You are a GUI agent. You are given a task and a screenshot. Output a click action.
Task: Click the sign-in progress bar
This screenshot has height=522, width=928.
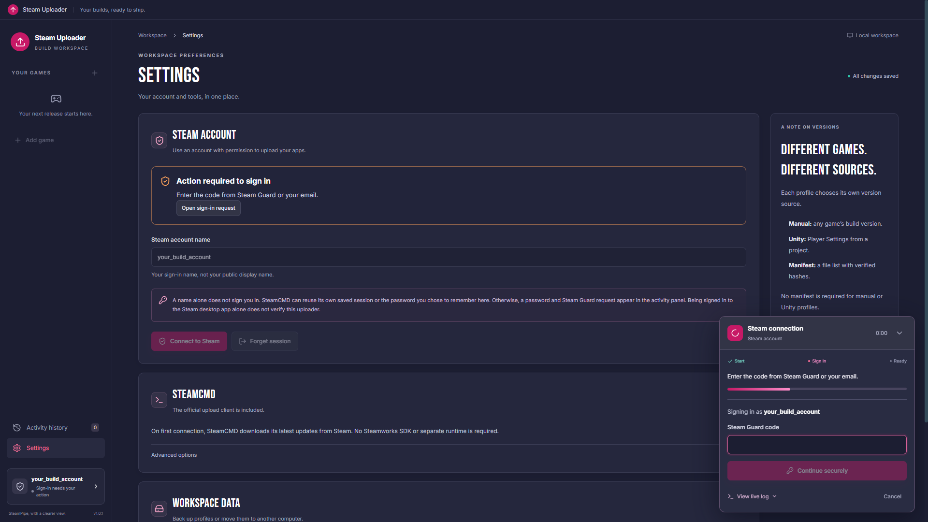tap(817, 389)
